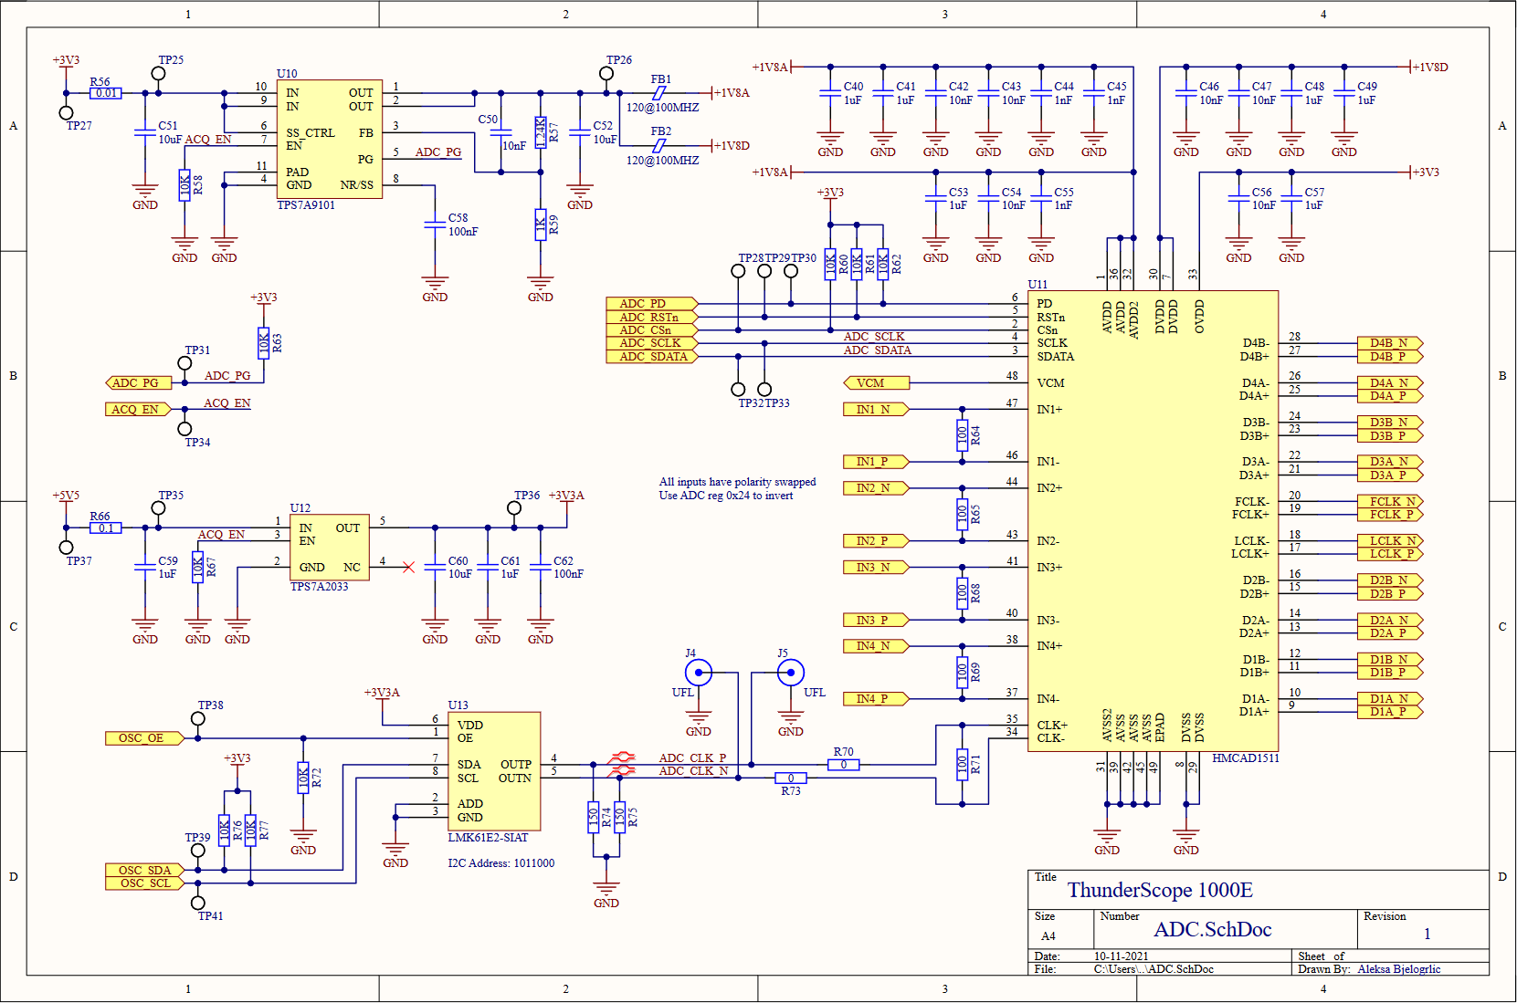Select the VCM port label
The image size is (1517, 1003).
[x=877, y=383]
